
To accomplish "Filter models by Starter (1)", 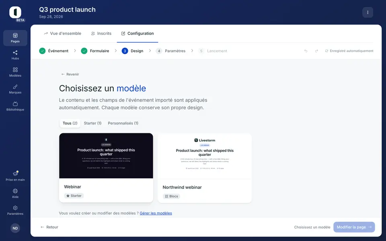I will pos(92,123).
